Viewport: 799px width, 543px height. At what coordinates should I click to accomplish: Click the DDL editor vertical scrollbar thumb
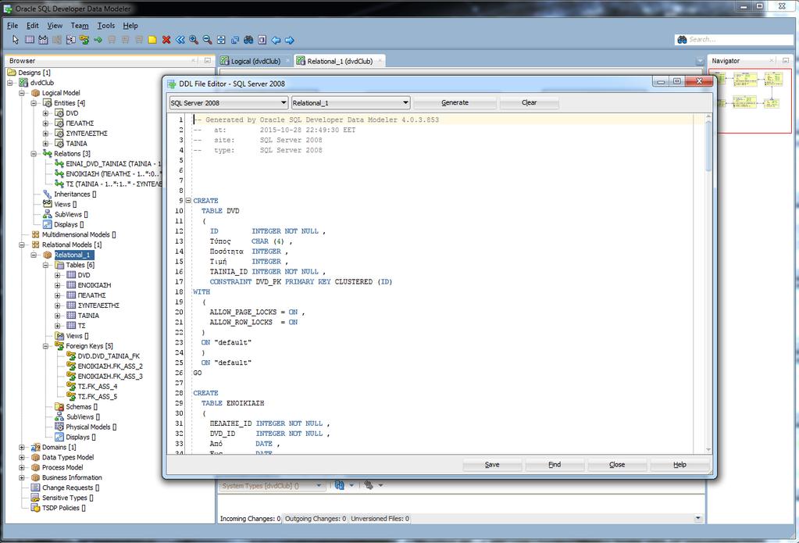pos(708,146)
